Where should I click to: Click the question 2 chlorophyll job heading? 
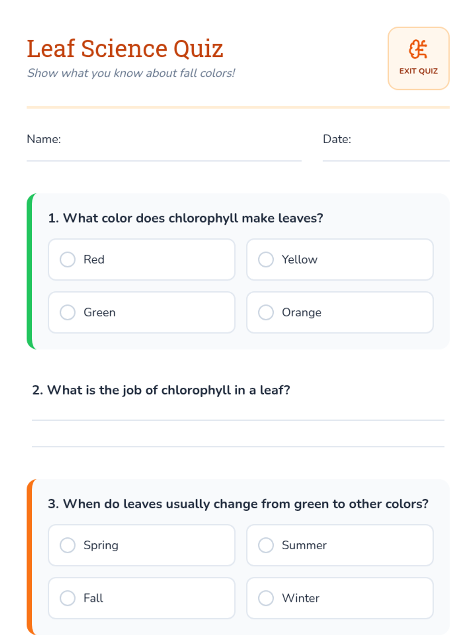pyautogui.click(x=161, y=390)
